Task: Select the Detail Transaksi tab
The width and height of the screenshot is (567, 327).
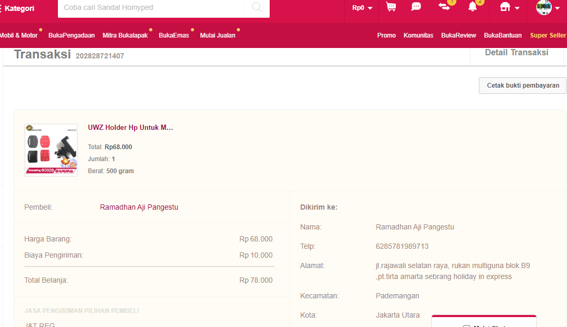Action: 517,53
